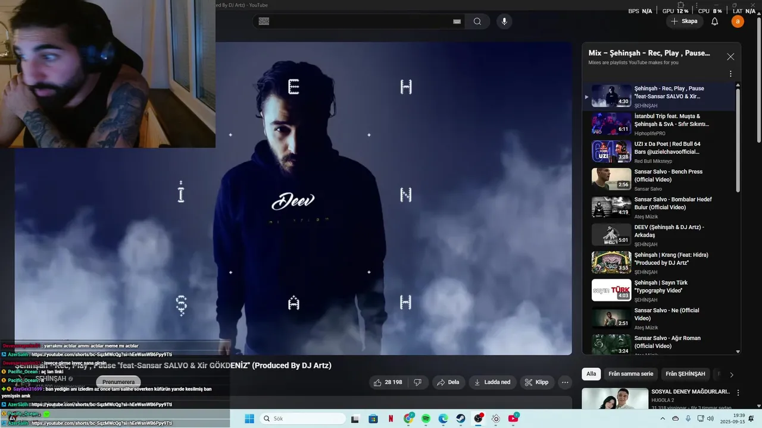Play Sansar Salvo - Ne (Official Video)
The height and width of the screenshot is (428, 762).
coord(658,318)
